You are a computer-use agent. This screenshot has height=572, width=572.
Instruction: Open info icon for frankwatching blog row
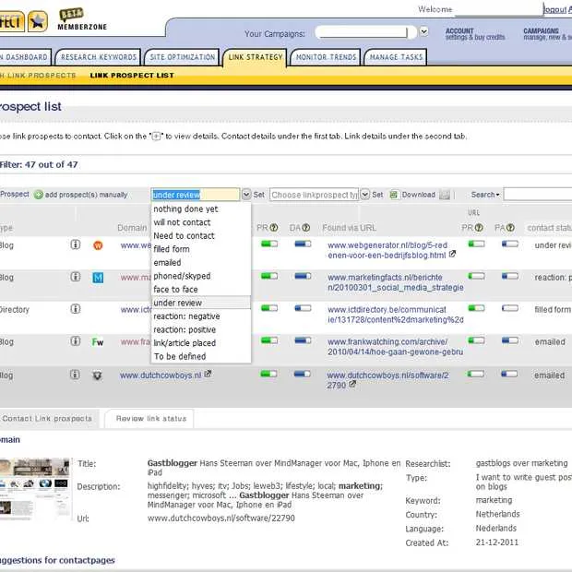pyautogui.click(x=75, y=341)
